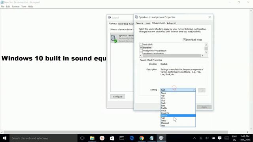Viewport: 253px width, 142px height.
Task: Choose None from the equalizer list
Action: point(178,93)
